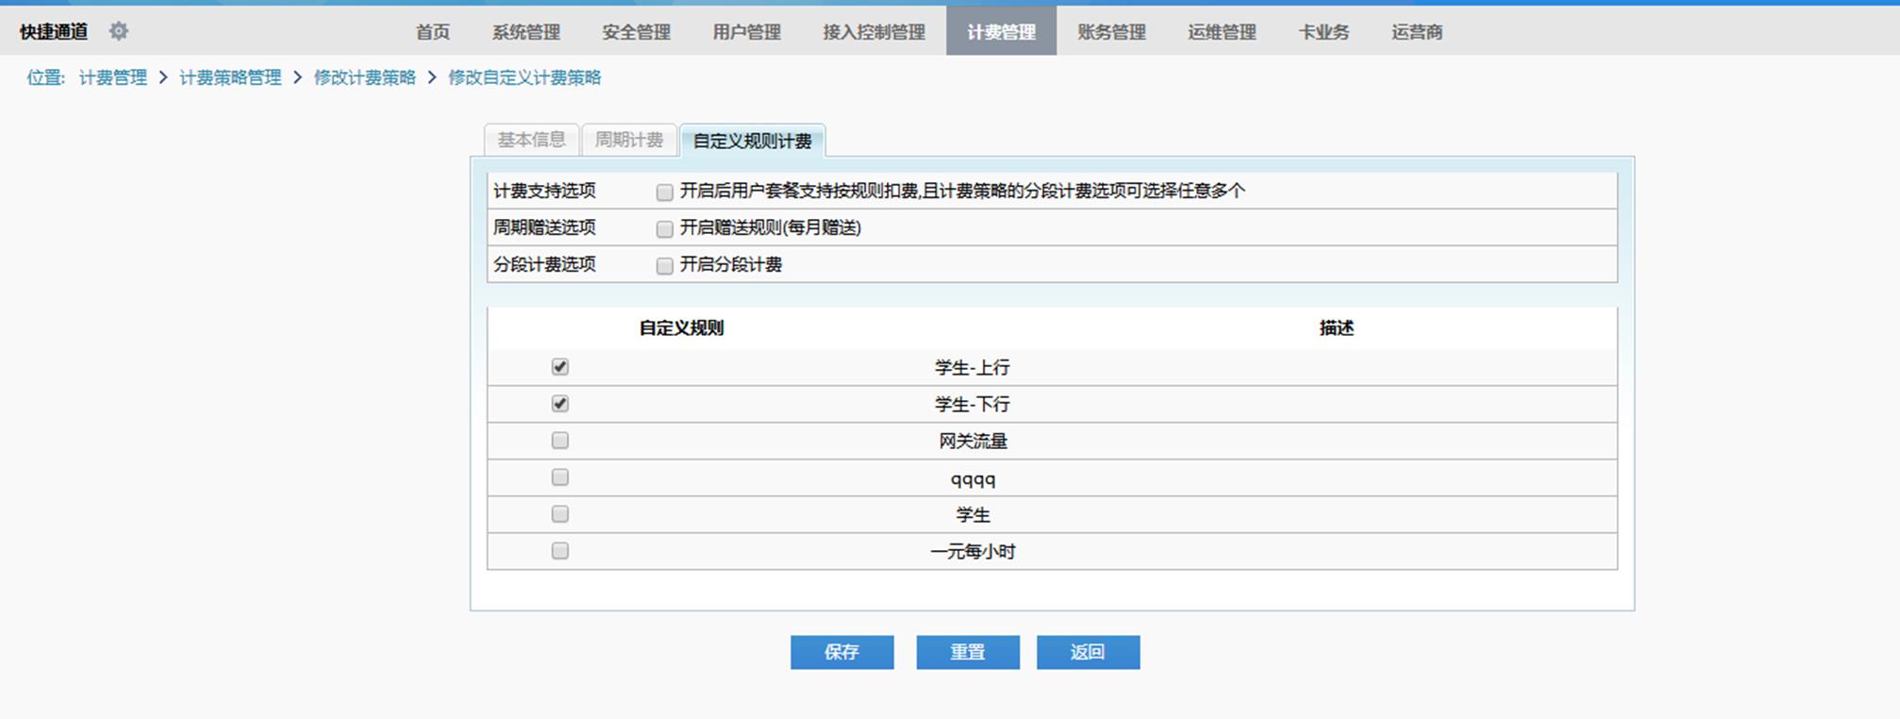The height and width of the screenshot is (719, 1900).
Task: Open the 用户管理 menu
Action: tap(746, 32)
